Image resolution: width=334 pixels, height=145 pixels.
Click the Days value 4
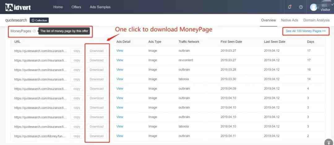pos(308,89)
